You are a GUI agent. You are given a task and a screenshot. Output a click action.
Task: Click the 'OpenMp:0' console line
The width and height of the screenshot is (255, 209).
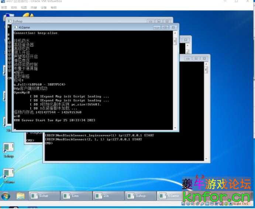pos(22,93)
